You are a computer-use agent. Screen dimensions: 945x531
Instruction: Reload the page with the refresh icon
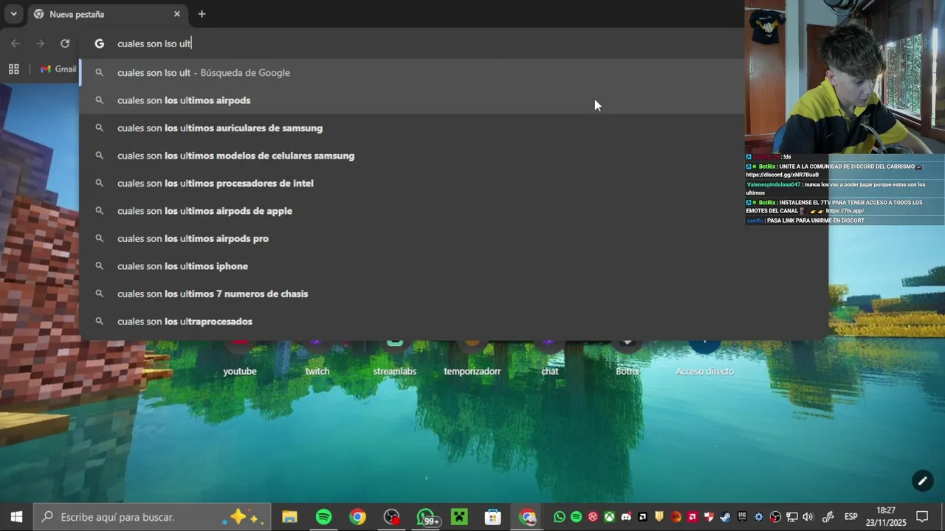[65, 44]
